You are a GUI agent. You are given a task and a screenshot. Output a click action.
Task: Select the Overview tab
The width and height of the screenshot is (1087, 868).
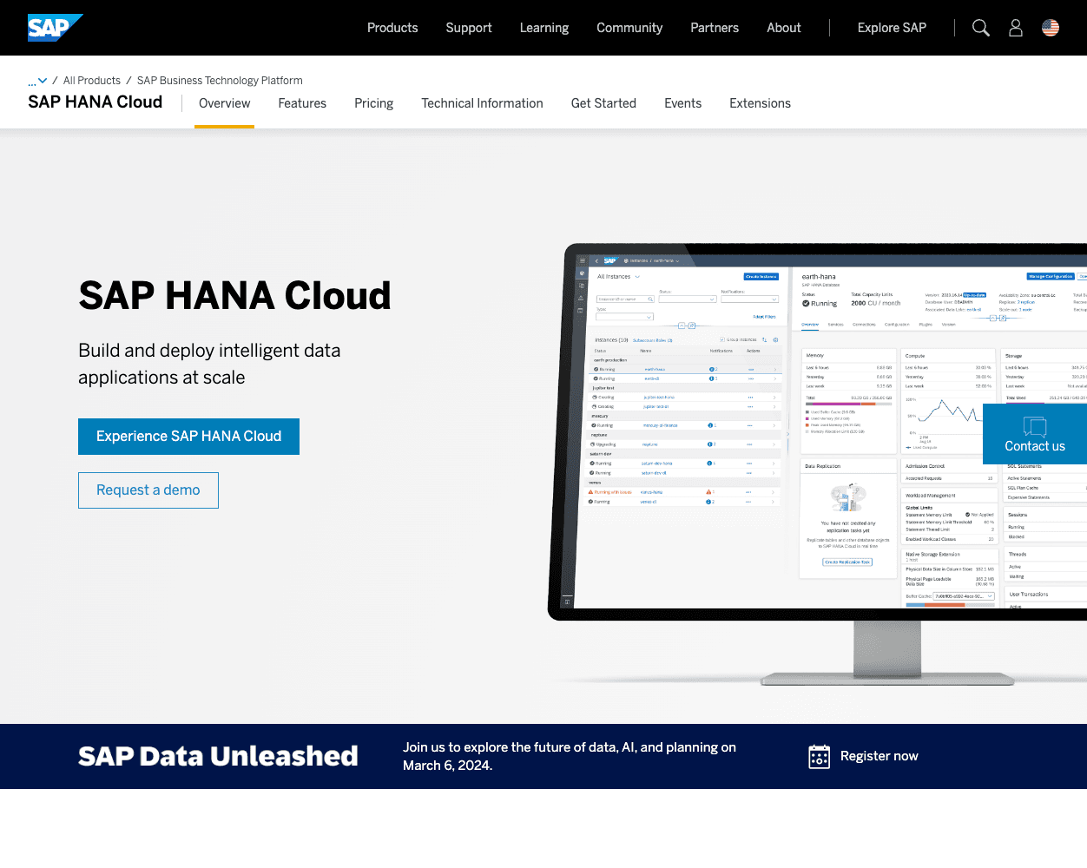(x=224, y=103)
